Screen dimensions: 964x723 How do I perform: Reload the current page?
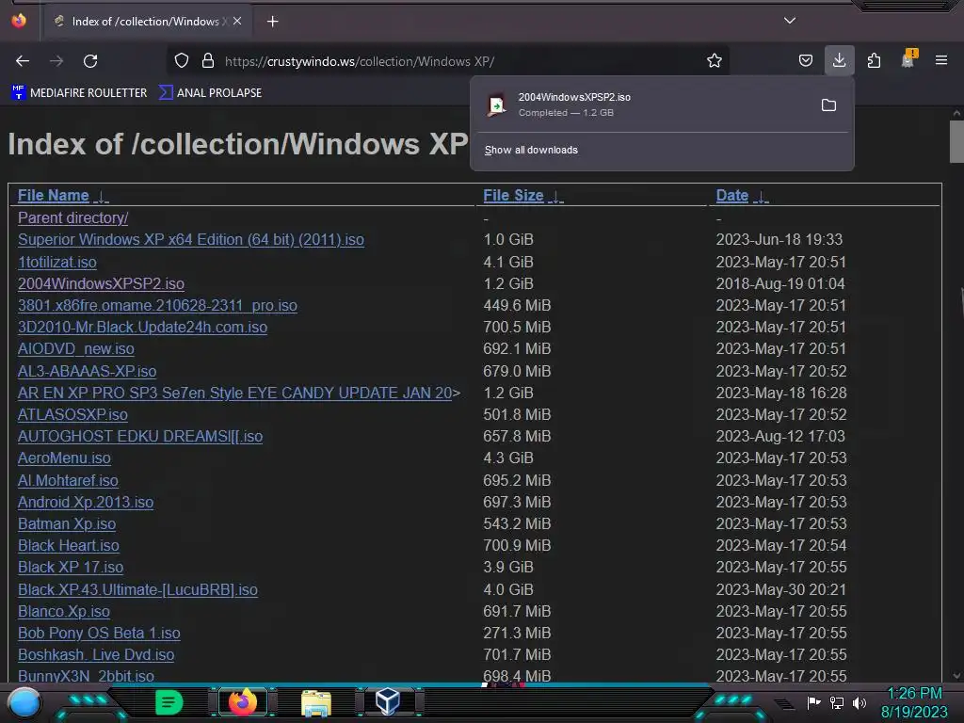point(90,61)
